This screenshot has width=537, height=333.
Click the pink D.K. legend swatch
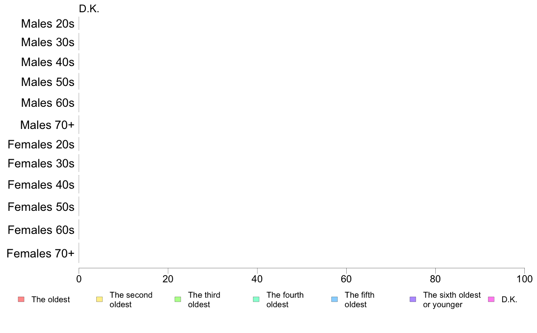pyautogui.click(x=491, y=300)
